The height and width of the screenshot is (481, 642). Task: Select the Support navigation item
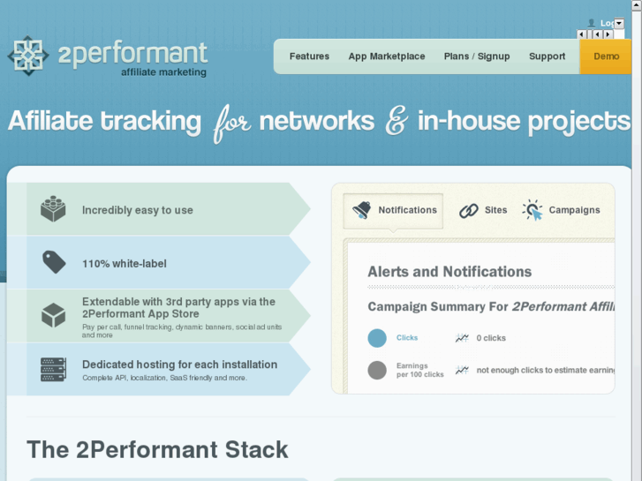(x=548, y=56)
